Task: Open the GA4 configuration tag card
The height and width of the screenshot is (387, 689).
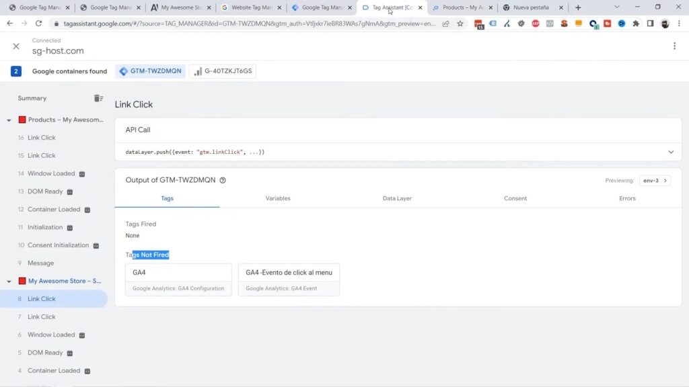Action: coord(178,279)
